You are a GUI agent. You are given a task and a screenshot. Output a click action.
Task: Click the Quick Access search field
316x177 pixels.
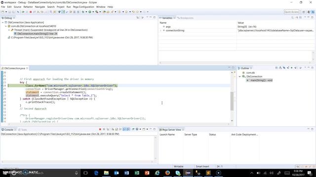[x=291, y=12]
